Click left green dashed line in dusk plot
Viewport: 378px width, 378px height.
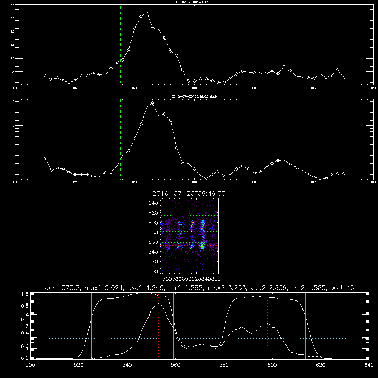coord(120,139)
